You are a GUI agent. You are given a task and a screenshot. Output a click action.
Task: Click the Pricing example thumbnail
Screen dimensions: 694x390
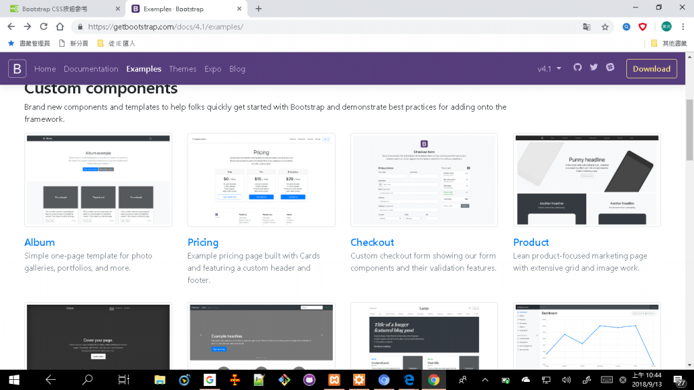pos(261,180)
